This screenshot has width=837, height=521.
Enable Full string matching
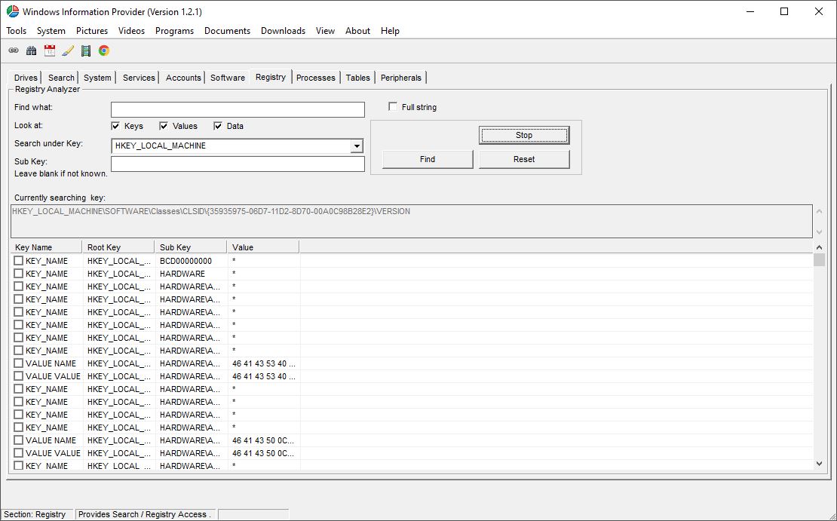pyautogui.click(x=392, y=107)
